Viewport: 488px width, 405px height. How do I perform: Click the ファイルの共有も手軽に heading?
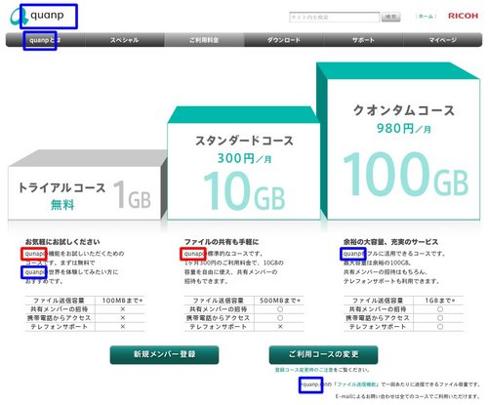click(222, 242)
